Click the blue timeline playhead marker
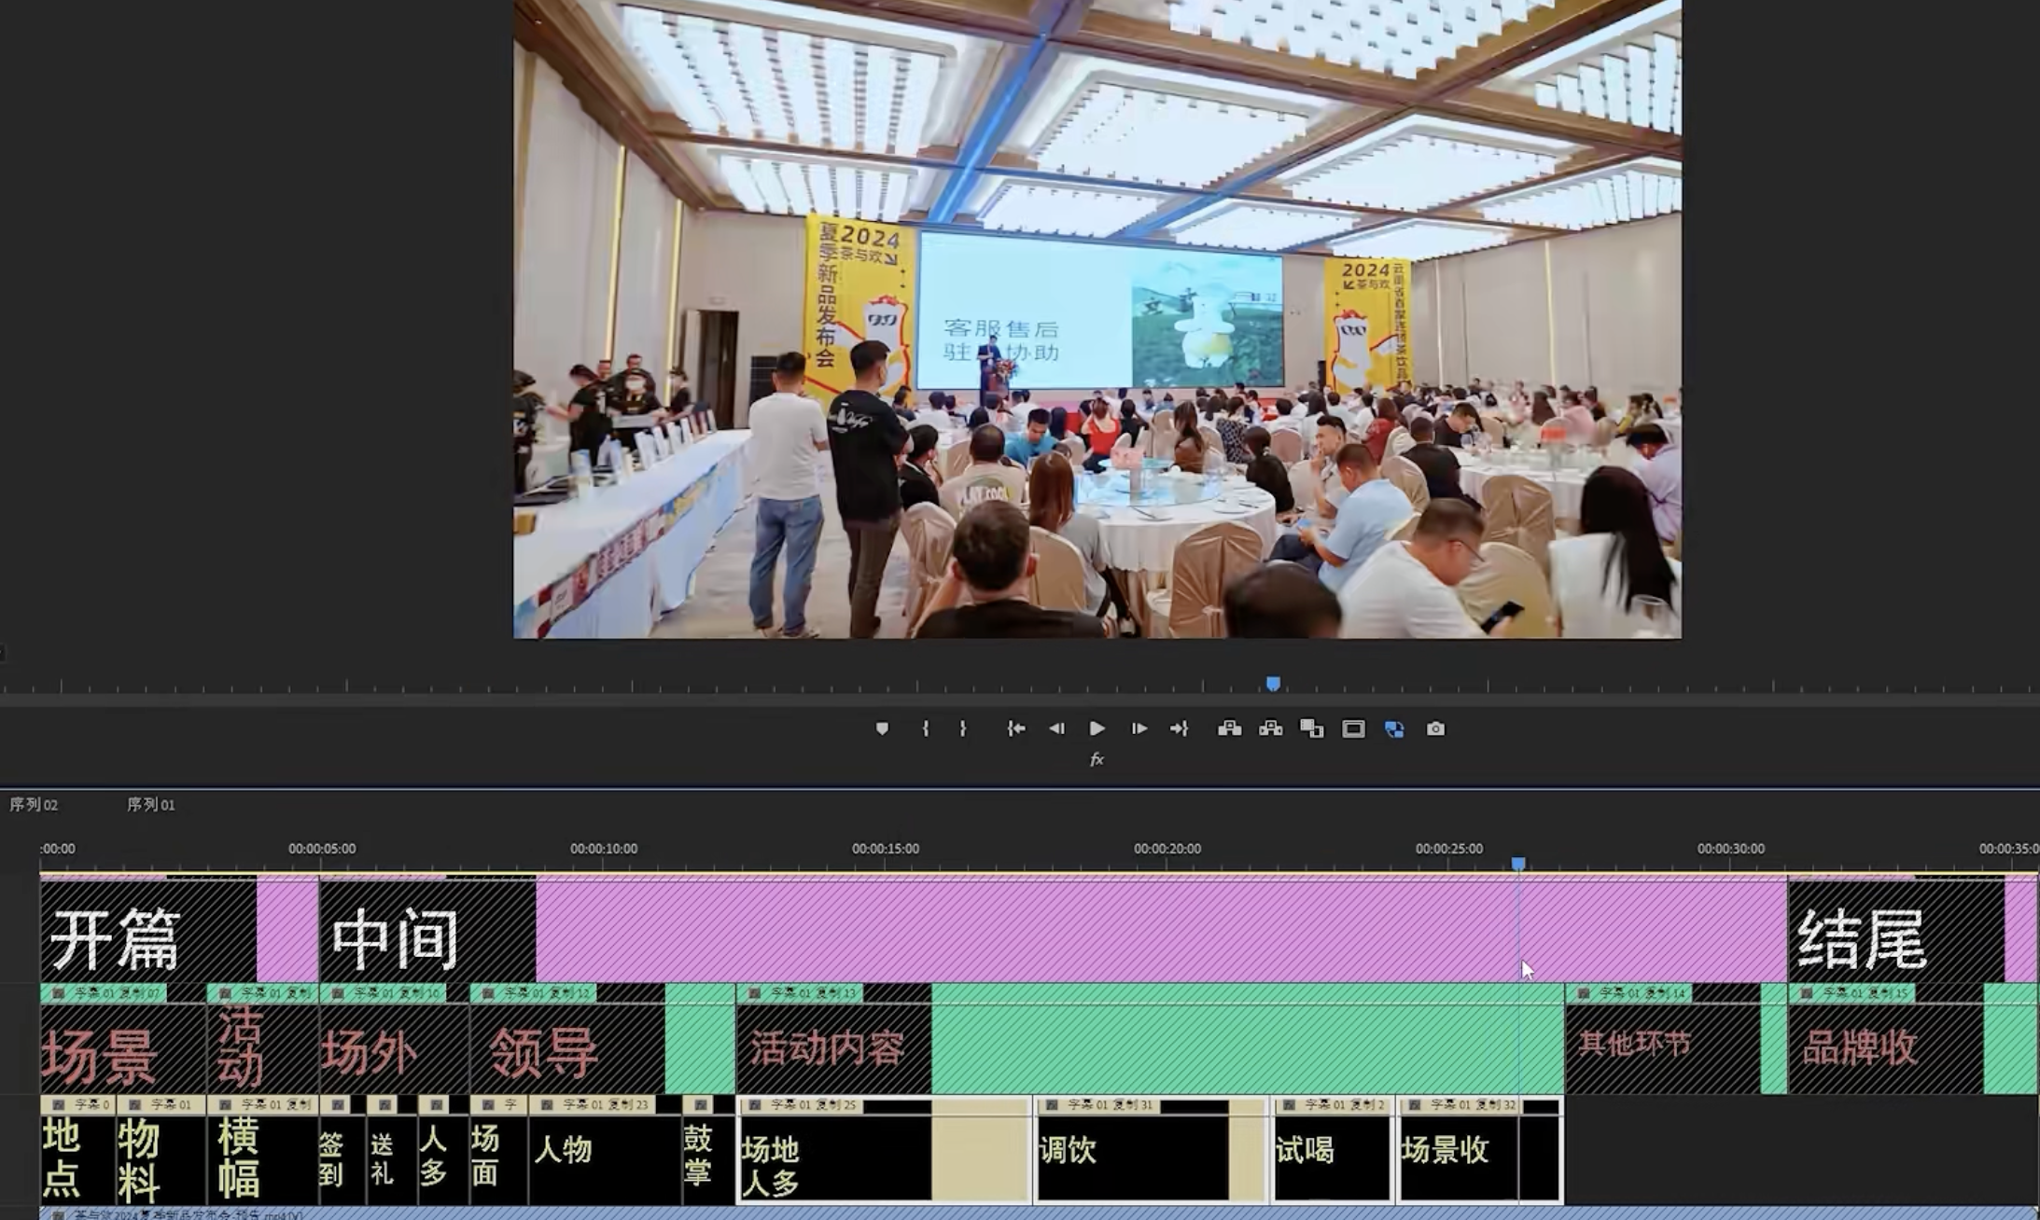Image resolution: width=2040 pixels, height=1220 pixels. click(x=1518, y=864)
